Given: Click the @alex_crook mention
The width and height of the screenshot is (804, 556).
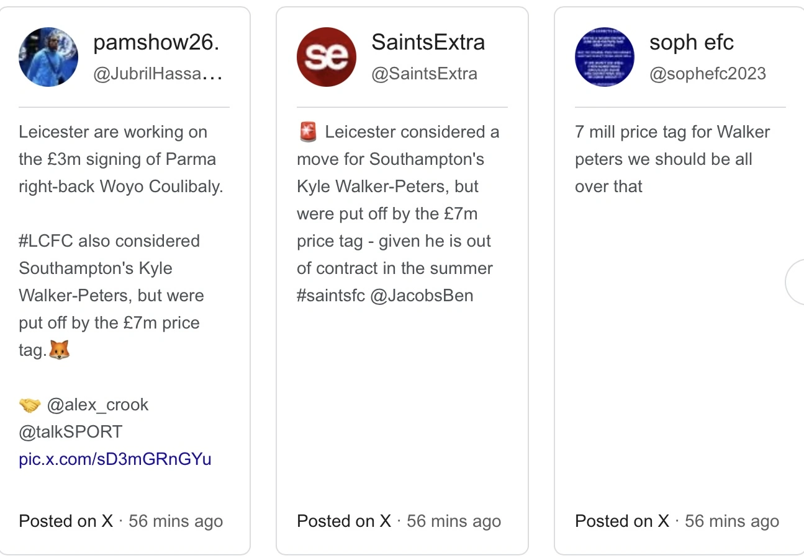Looking at the screenshot, I should point(97,405).
